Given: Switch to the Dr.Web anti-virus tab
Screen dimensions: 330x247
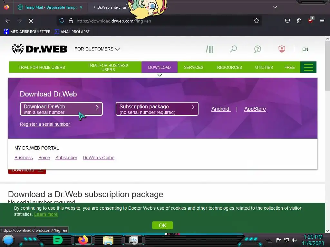Looking at the screenshot, I should click(x=112, y=7).
